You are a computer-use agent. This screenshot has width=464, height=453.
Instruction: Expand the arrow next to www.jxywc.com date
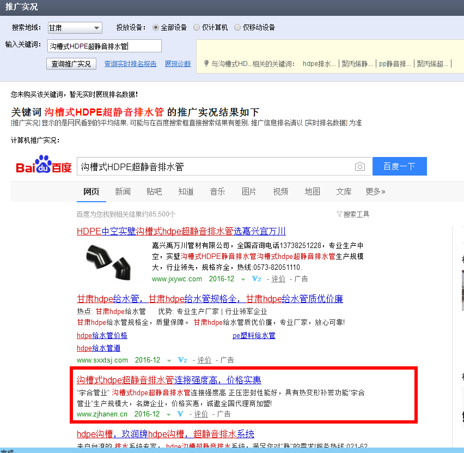[243, 280]
